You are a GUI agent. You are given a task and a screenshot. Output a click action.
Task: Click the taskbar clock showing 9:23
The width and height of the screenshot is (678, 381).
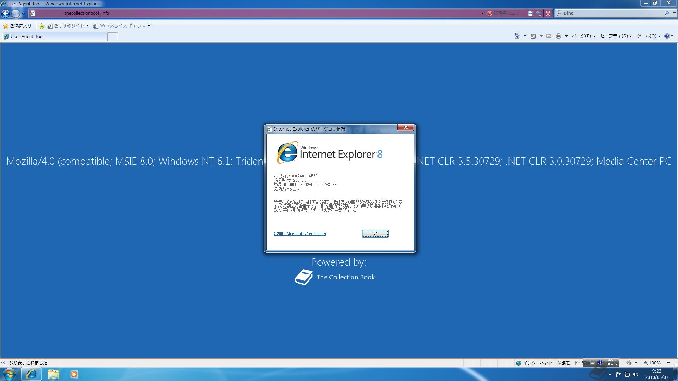tap(656, 374)
